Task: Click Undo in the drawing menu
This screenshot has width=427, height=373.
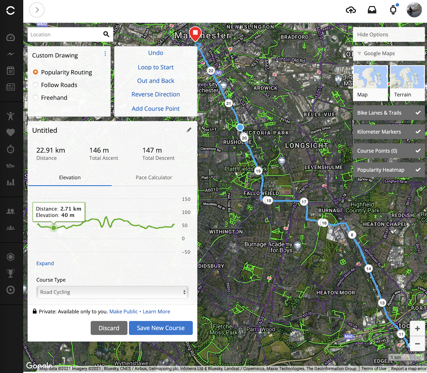Action: (x=156, y=53)
